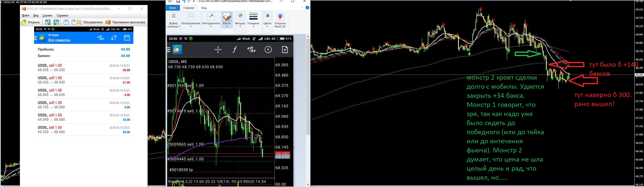
Task: Click the Paint vertical scrollbar thumb
Action: (308, 87)
